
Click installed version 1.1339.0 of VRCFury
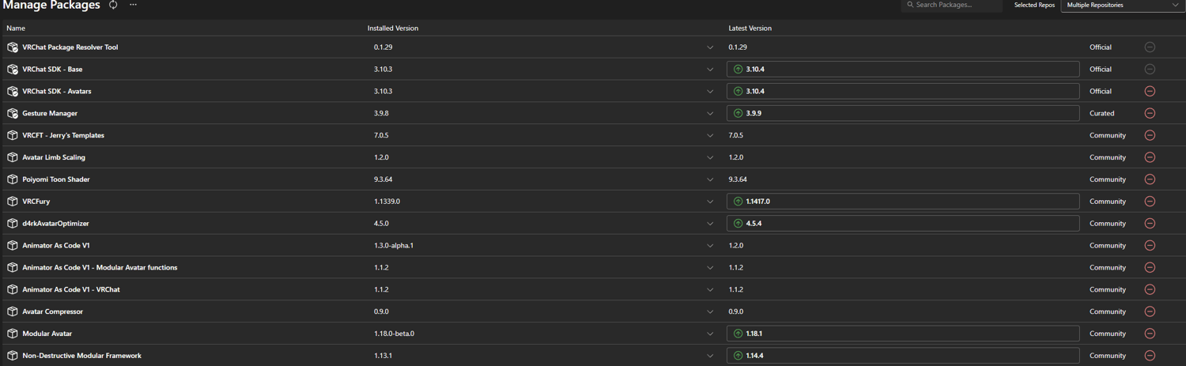[387, 202]
